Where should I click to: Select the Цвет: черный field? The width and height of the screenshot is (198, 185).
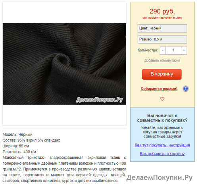(x=162, y=28)
